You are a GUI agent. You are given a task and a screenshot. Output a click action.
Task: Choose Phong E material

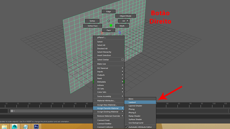tap(140, 113)
